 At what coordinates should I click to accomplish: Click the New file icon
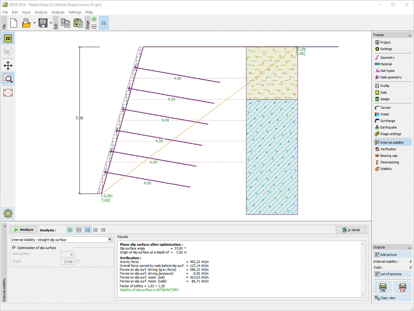click(13, 23)
